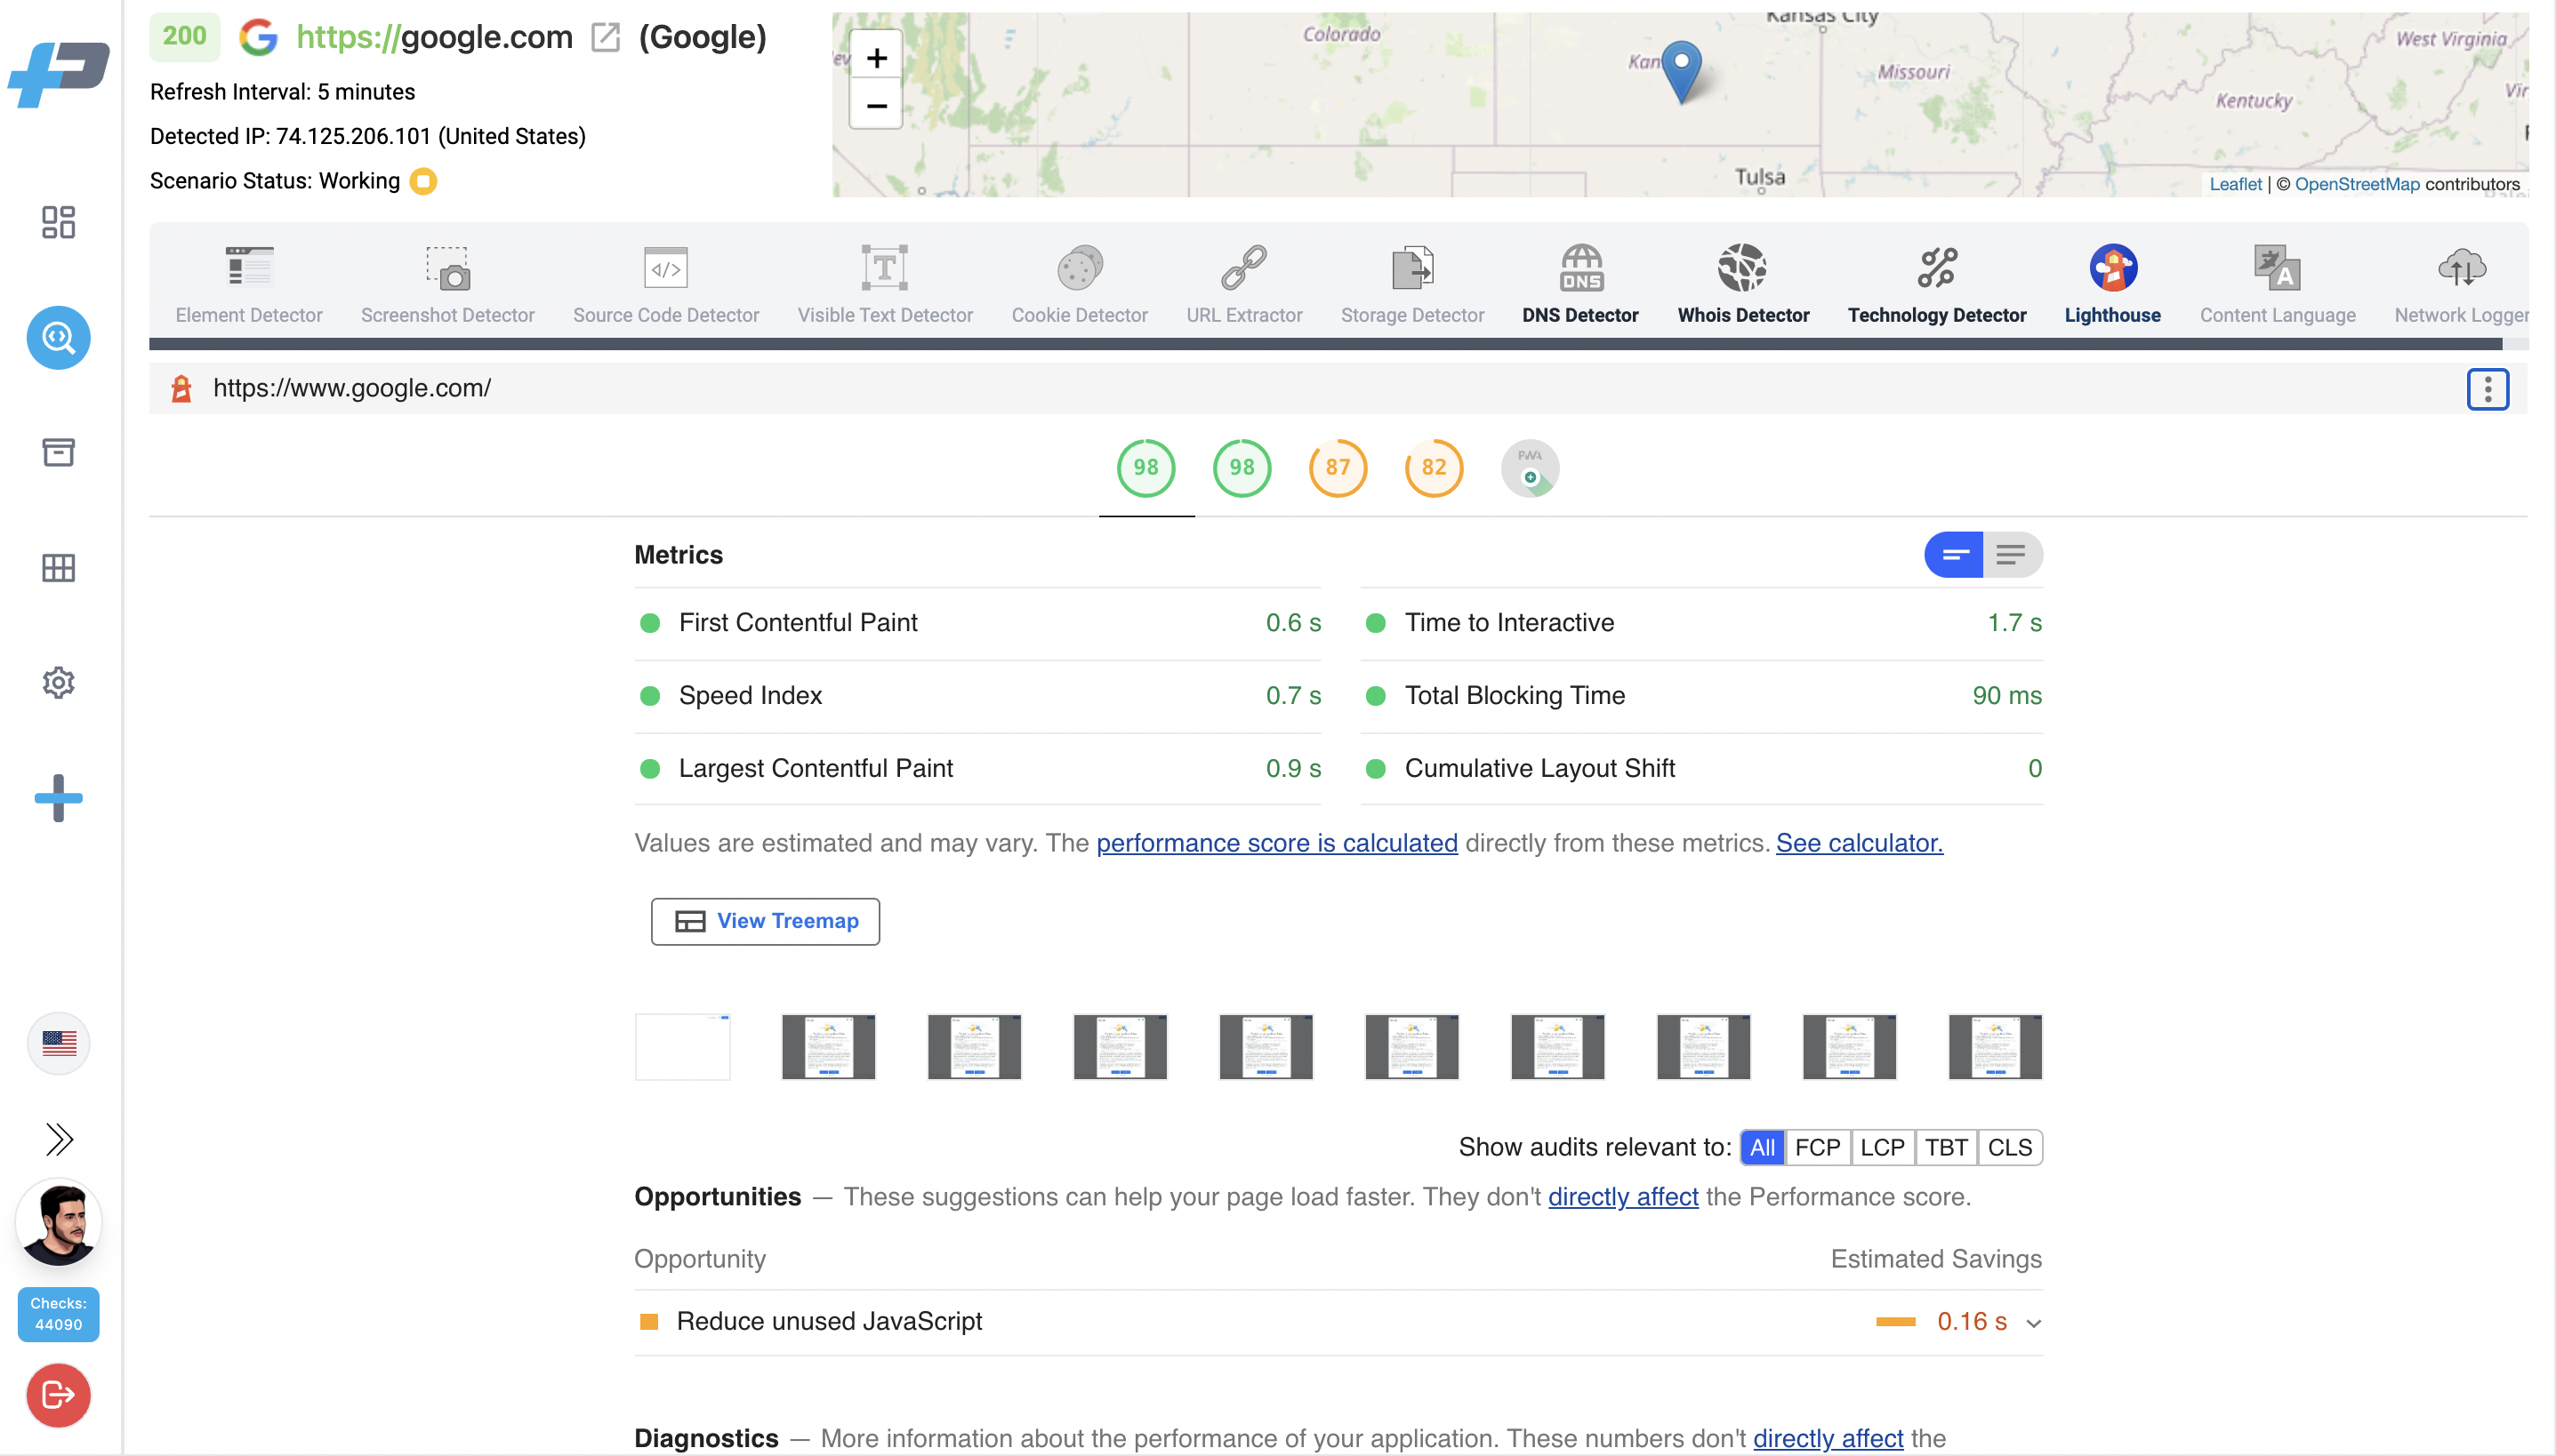Toggle the expanded metrics description view

2012,554
